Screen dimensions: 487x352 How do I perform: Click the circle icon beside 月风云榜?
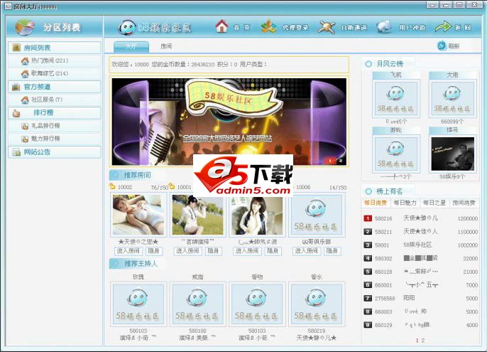pos(368,64)
